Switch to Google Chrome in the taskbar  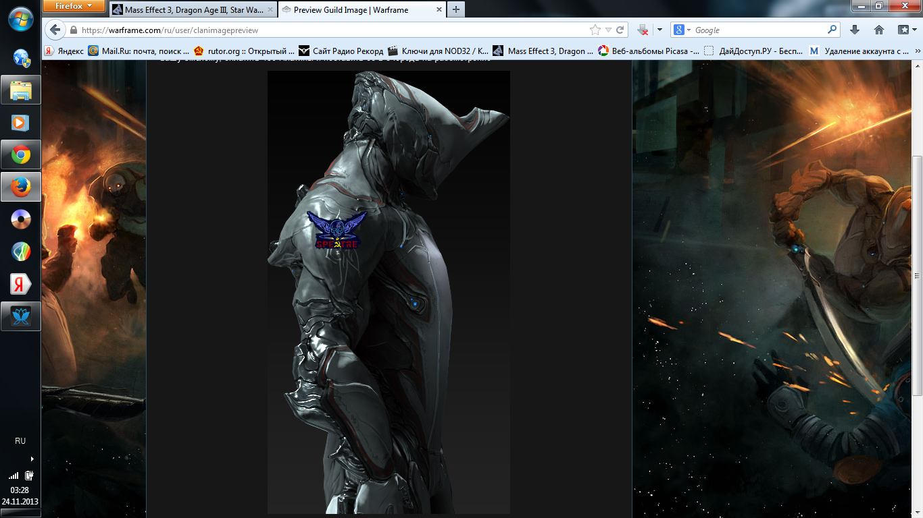point(21,154)
